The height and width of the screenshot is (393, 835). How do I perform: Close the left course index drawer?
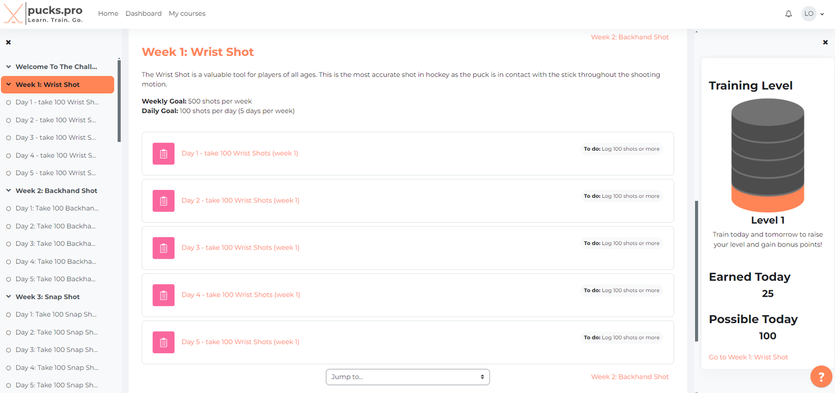coord(9,42)
